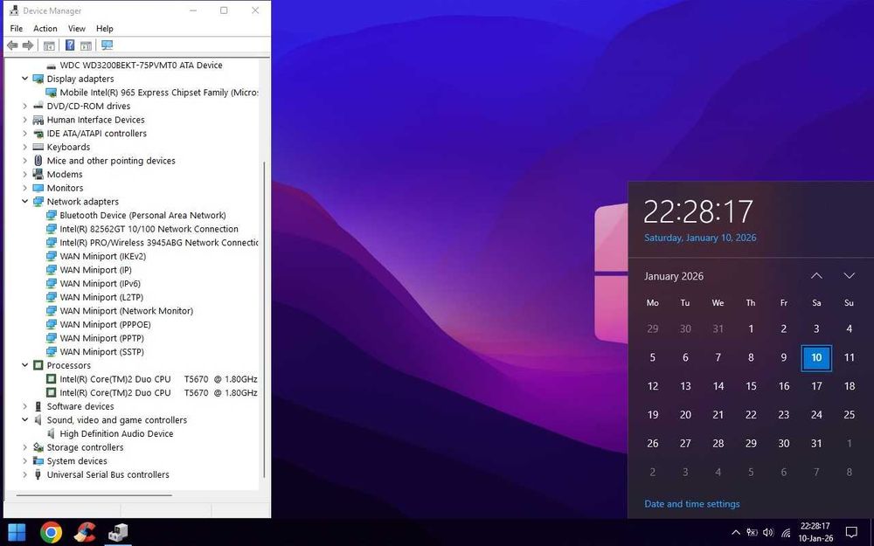This screenshot has width=874, height=546.
Task: Click the System devices icon
Action: point(38,461)
